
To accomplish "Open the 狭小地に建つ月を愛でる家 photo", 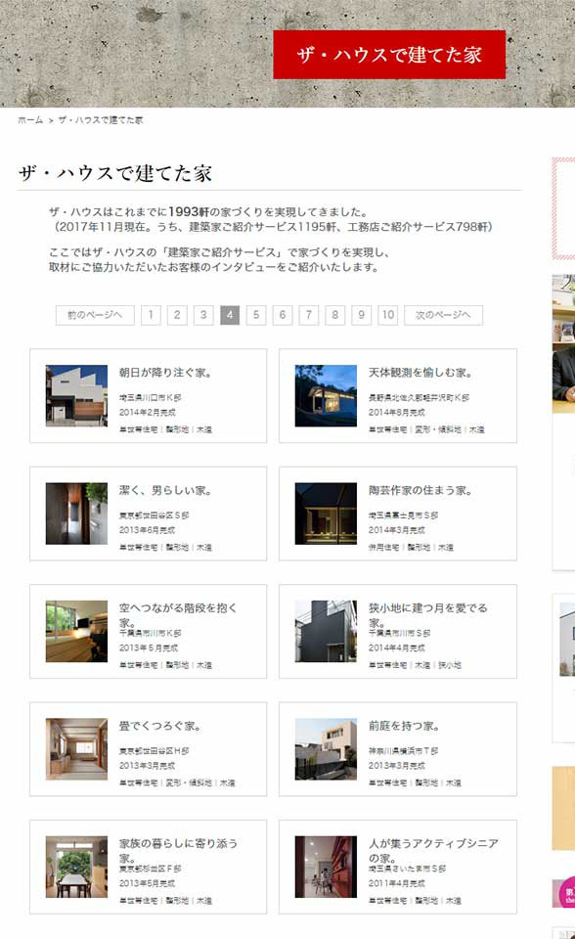I will (x=326, y=631).
